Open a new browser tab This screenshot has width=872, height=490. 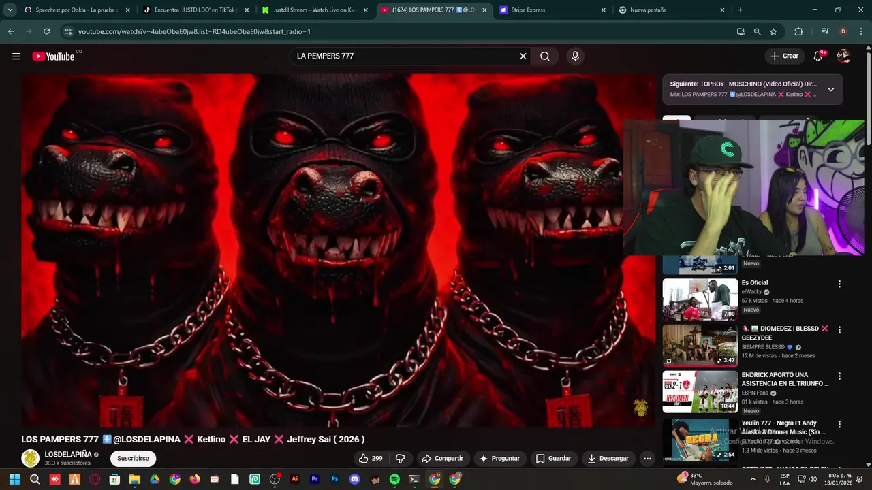[x=741, y=10]
